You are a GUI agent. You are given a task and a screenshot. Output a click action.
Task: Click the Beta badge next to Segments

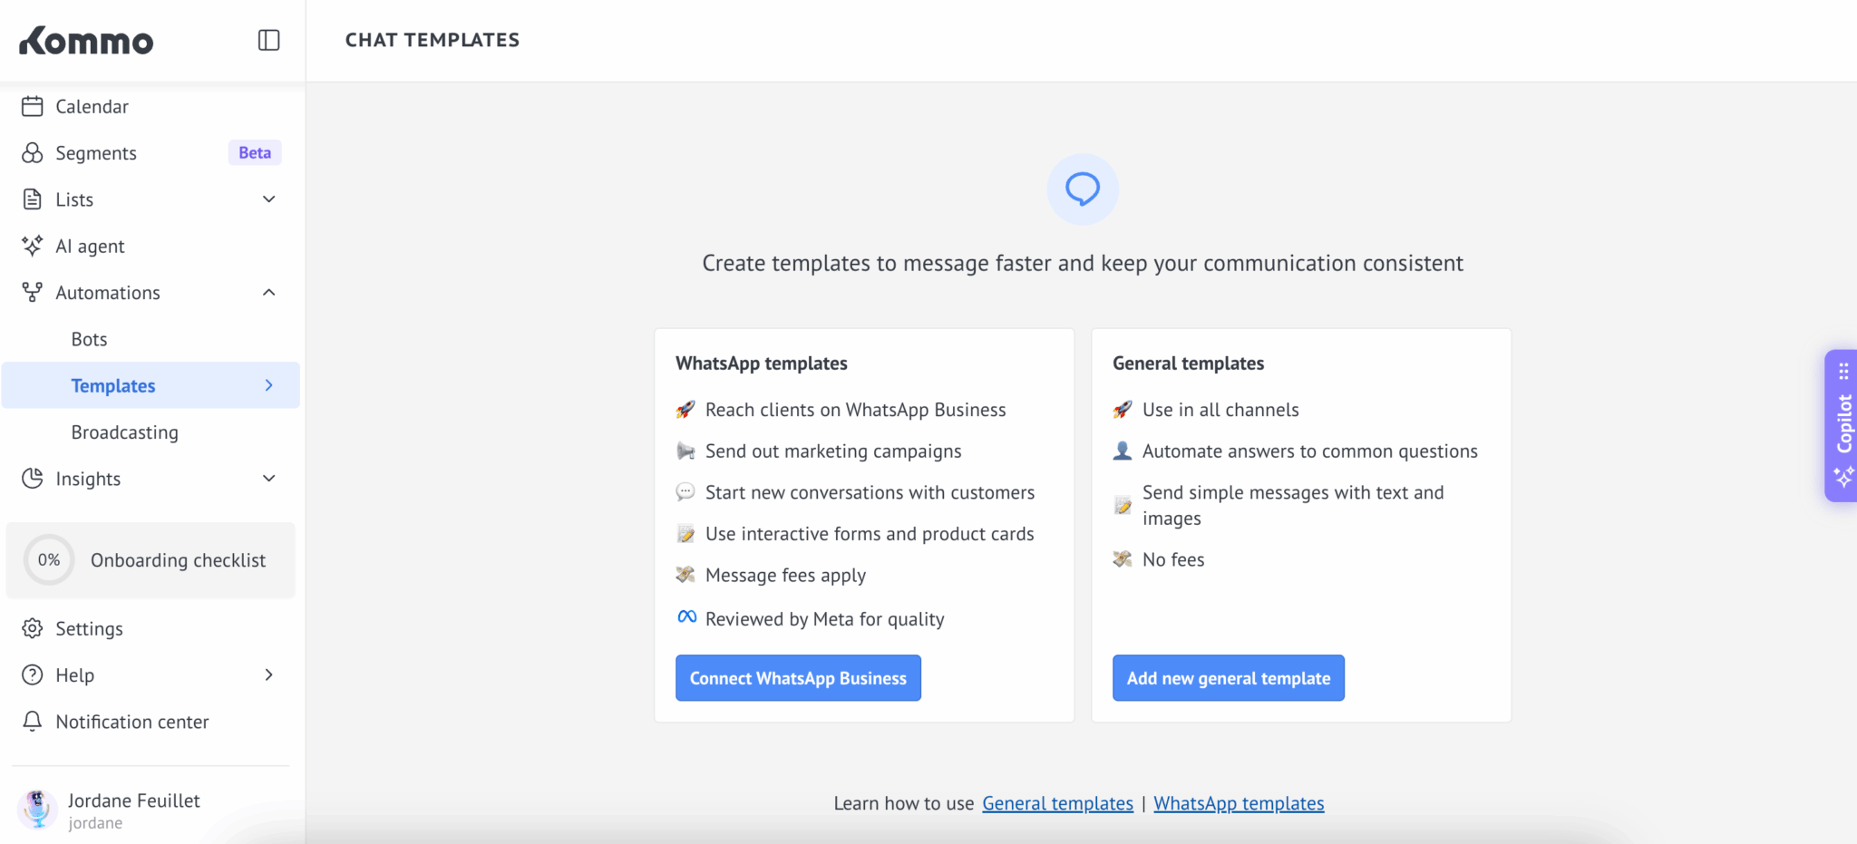[255, 153]
